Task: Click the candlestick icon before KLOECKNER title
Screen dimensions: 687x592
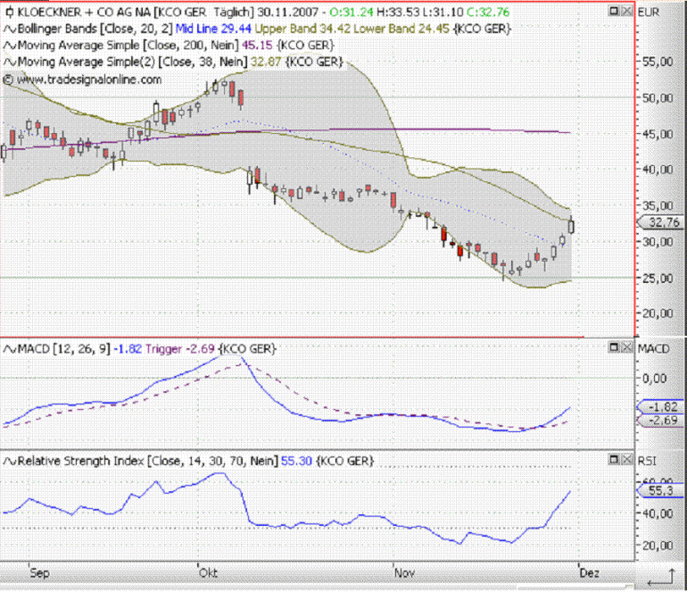Action: pos(10,13)
